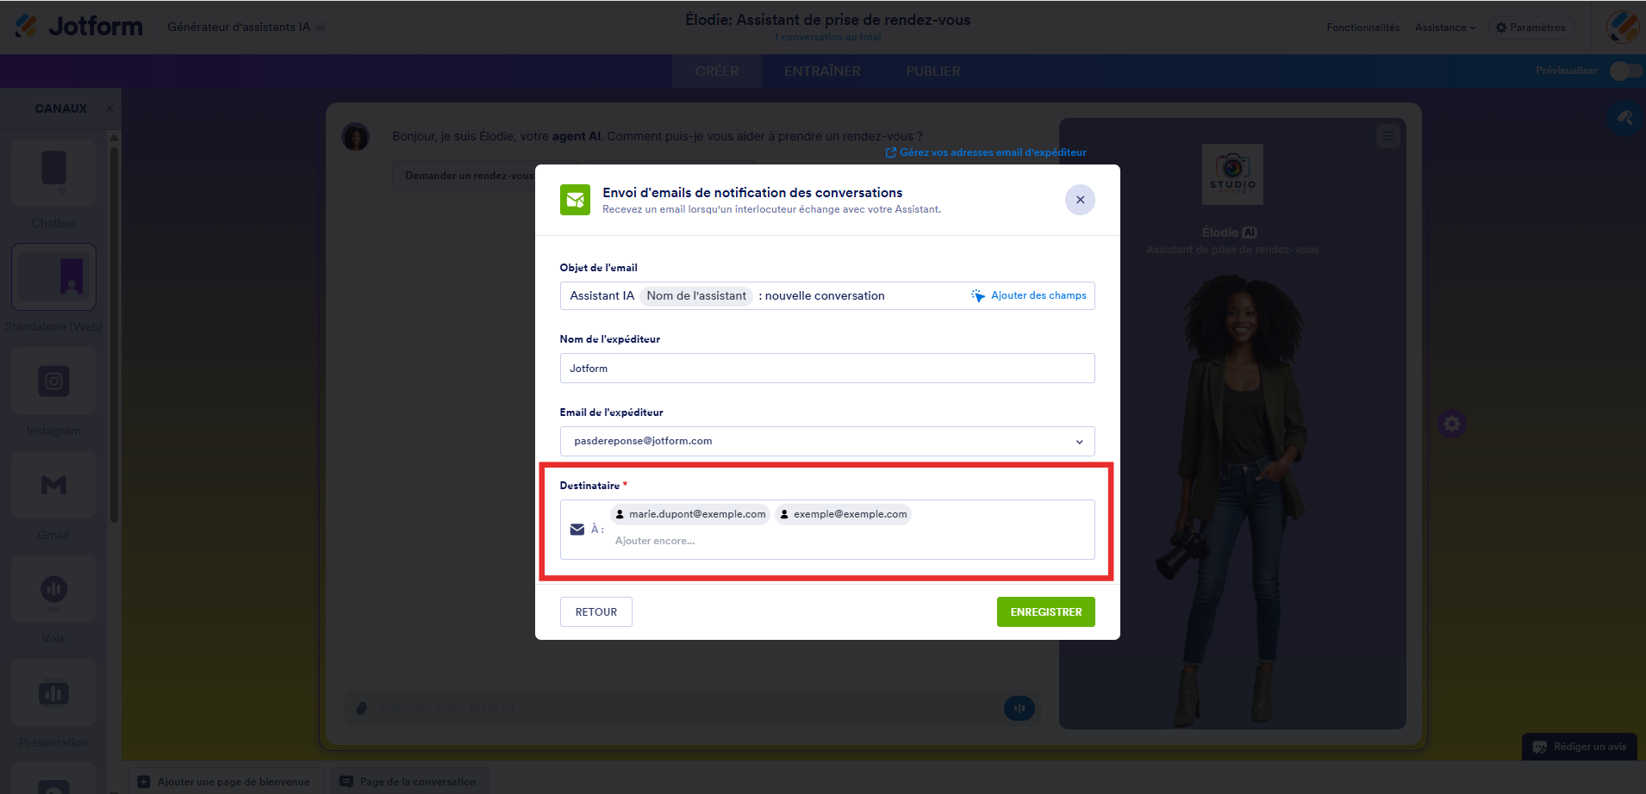Select the Gmail channel icon
The width and height of the screenshot is (1646, 794).
point(53,485)
